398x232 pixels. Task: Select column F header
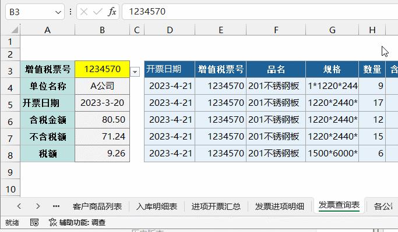[276, 30]
